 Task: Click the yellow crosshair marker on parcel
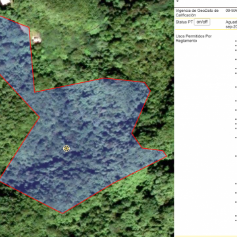coord(66,149)
